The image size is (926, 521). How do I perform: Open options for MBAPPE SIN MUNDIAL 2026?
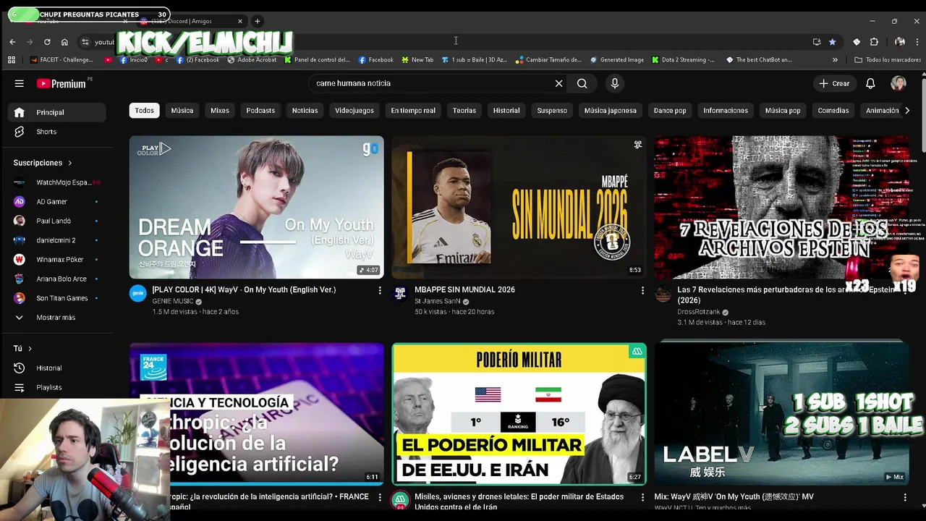[x=642, y=290]
